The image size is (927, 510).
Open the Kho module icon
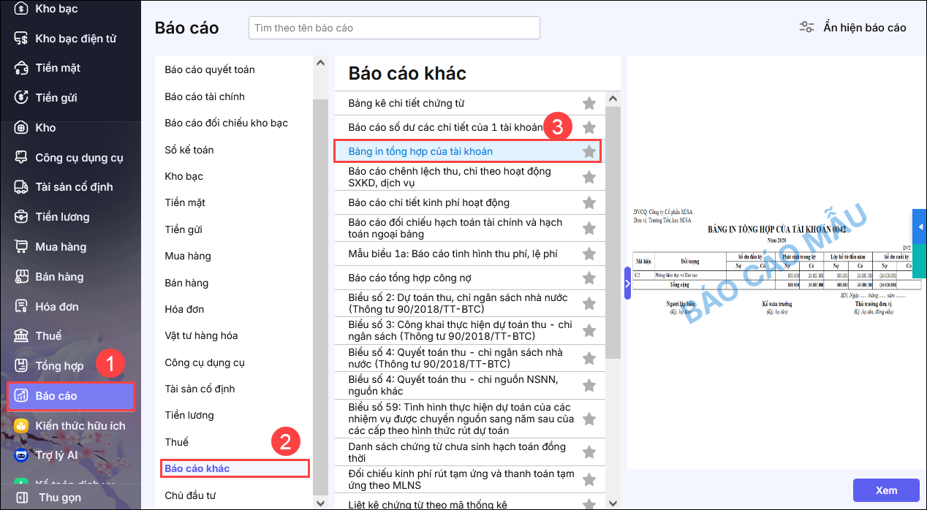pyautogui.click(x=22, y=128)
